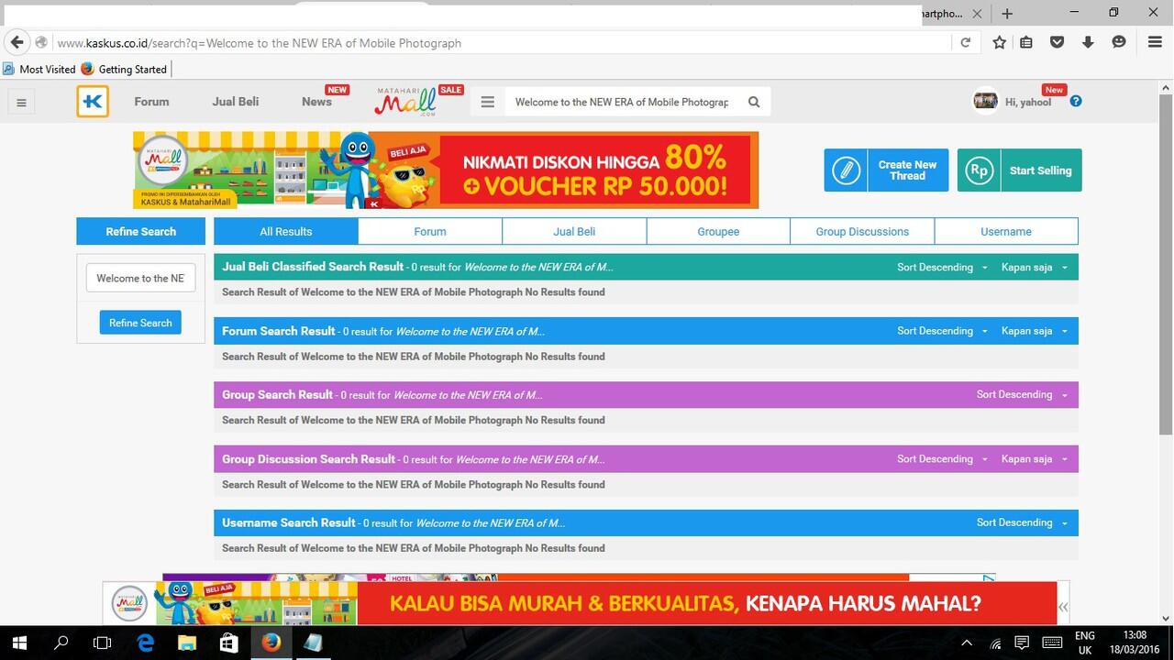Click the Refine Search text input field

pos(140,278)
